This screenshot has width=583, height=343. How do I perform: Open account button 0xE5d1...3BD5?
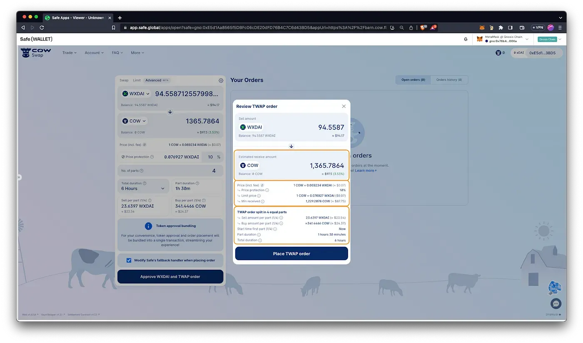click(542, 53)
